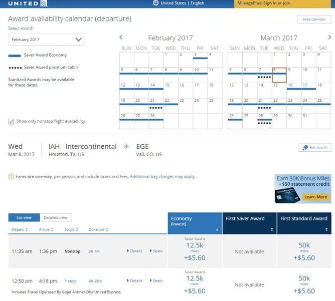Sort by First Saver Award column header

[249, 223]
